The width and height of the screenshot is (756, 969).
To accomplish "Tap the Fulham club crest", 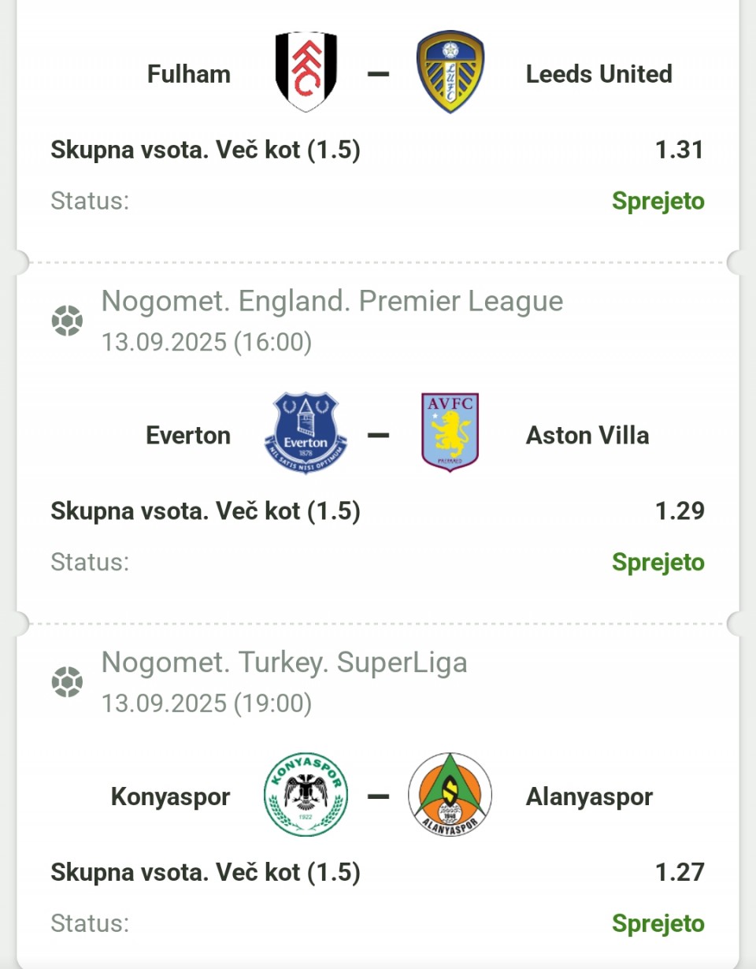I will coord(306,72).
